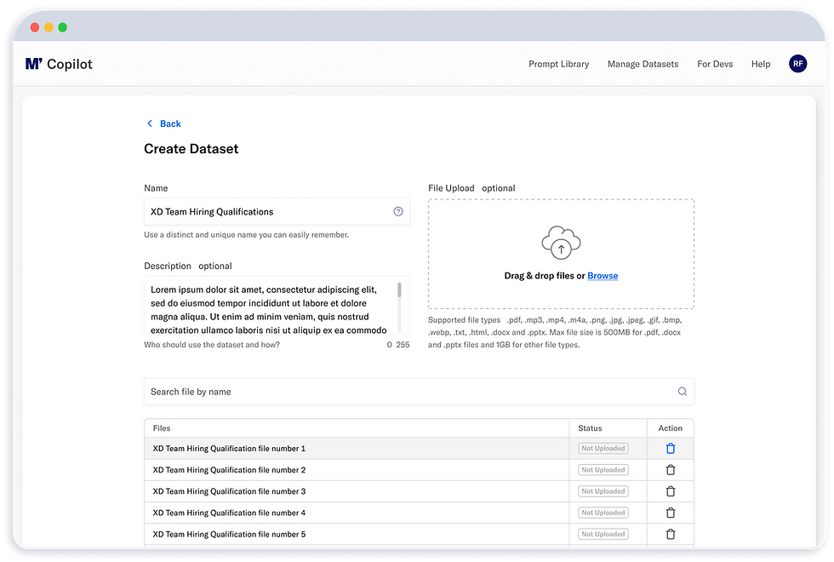Click the drag and drop upload zone
The image size is (834, 562).
tap(561, 254)
